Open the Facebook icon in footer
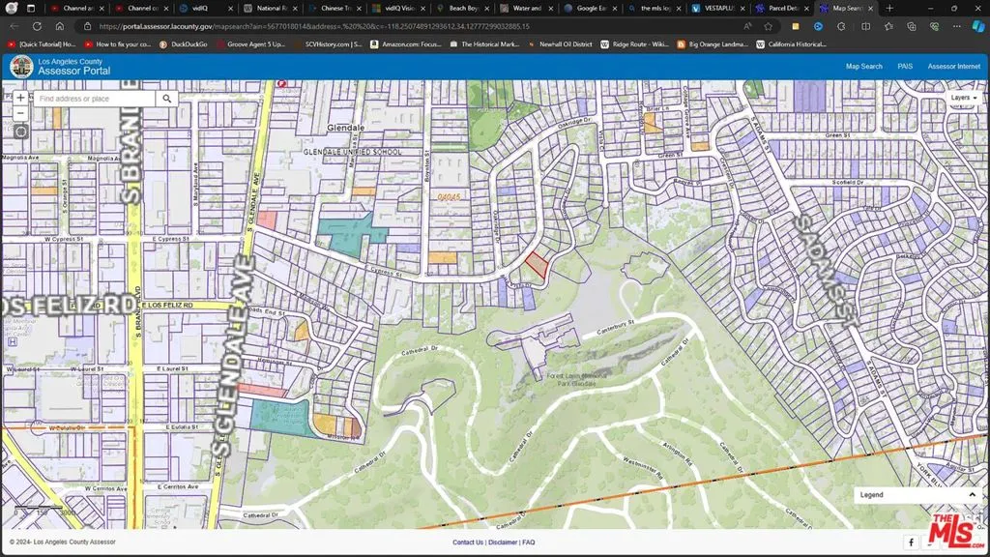This screenshot has width=990, height=557. pos(911,542)
